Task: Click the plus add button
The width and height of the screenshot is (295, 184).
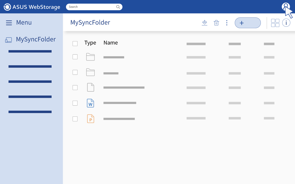Action: click(248, 23)
